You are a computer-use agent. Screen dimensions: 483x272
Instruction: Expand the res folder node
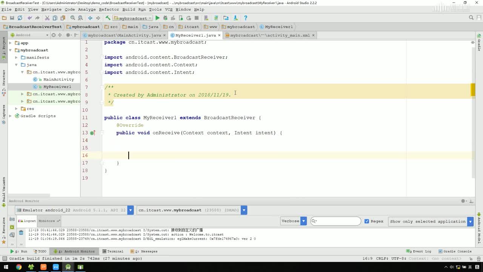[x=17, y=109]
